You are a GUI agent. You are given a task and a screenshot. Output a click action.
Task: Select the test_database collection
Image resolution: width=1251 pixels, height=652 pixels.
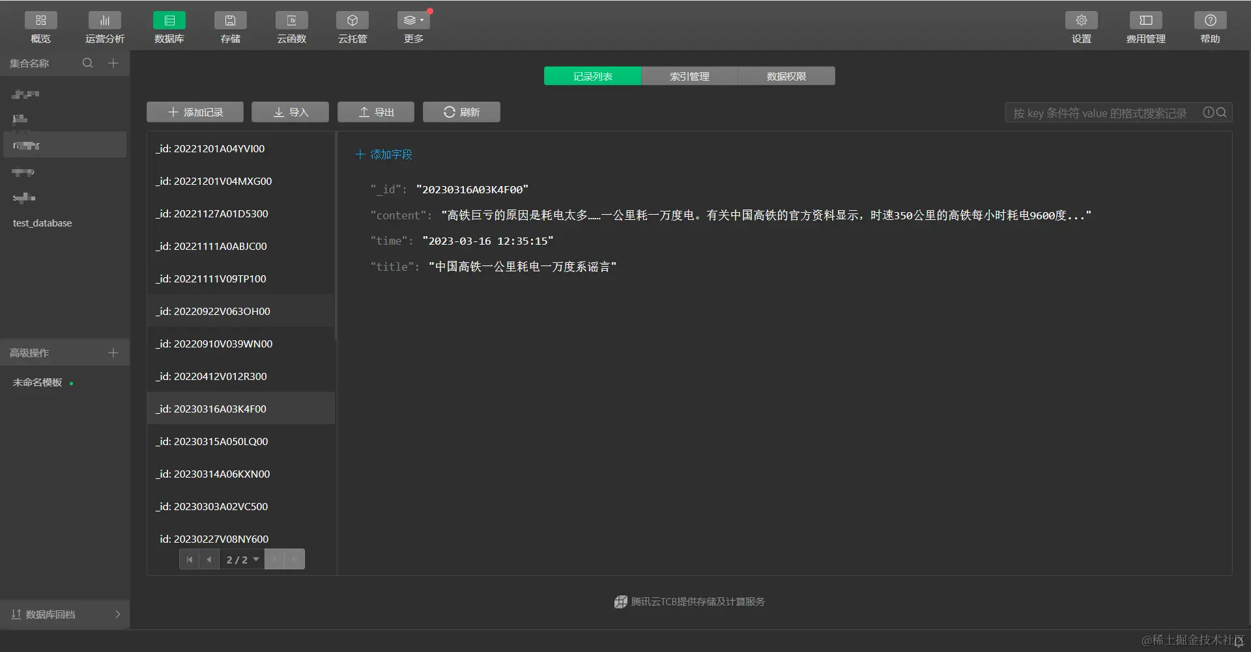click(65, 223)
